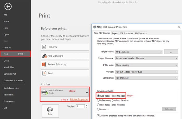The height and width of the screenshot is (119, 182).
Task: Click the Review & Markup icon
Action: click(x=44, y=64)
